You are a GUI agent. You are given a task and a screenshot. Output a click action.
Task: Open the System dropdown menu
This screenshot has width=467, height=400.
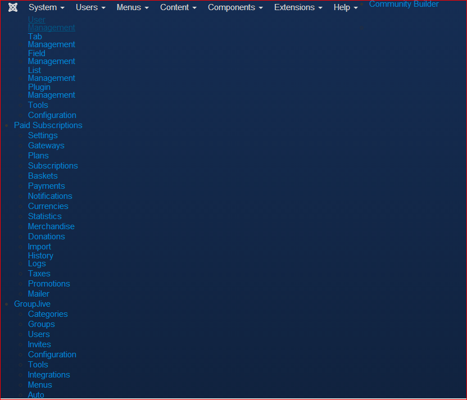(x=46, y=7)
